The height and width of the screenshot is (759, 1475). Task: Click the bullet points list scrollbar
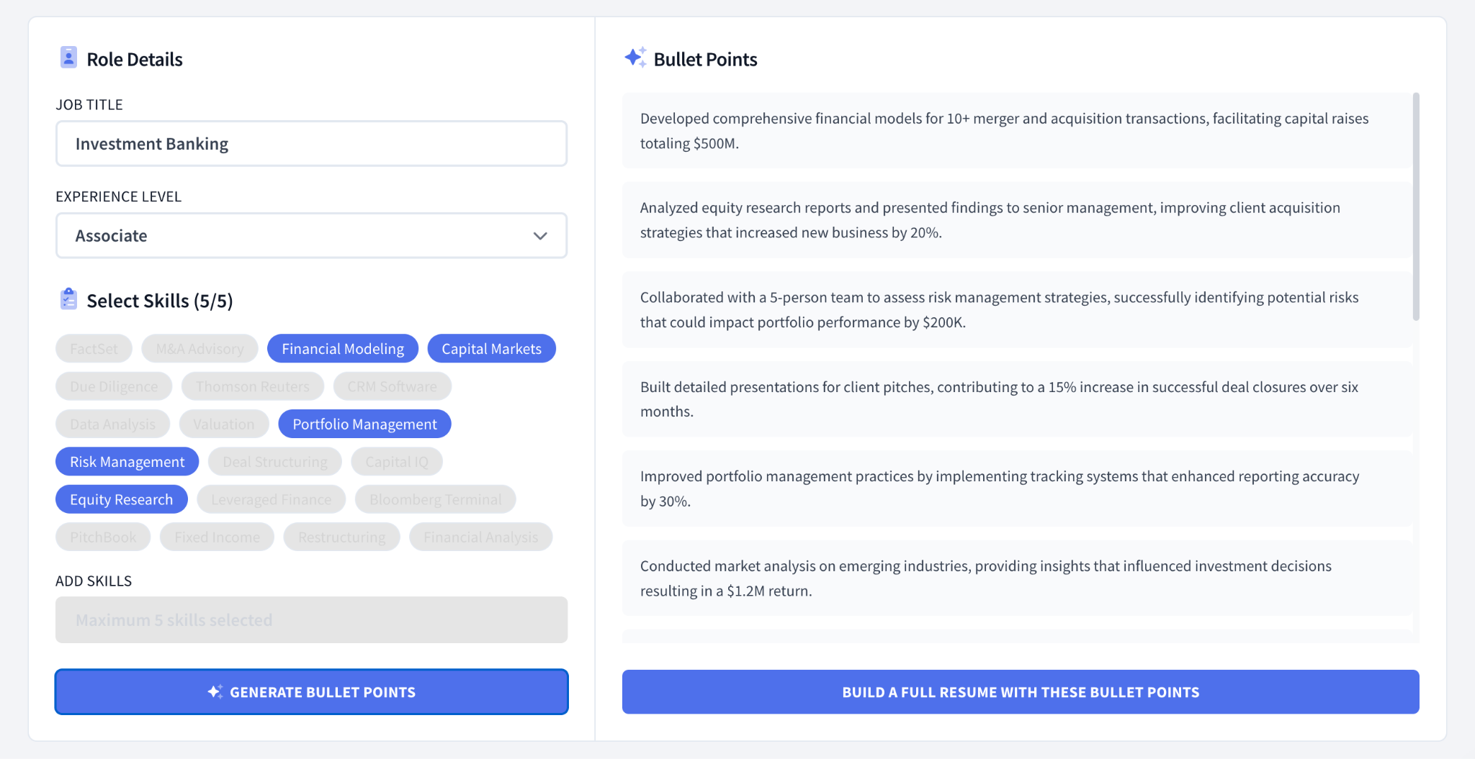pyautogui.click(x=1416, y=207)
